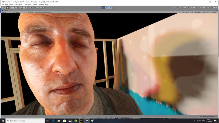Open the GameObject menu
Image resolution: width=219 pixels, height=123 pixels.
pyautogui.click(x=18, y=5)
